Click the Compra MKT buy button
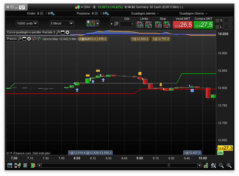The image size is (239, 176). coord(203,25)
